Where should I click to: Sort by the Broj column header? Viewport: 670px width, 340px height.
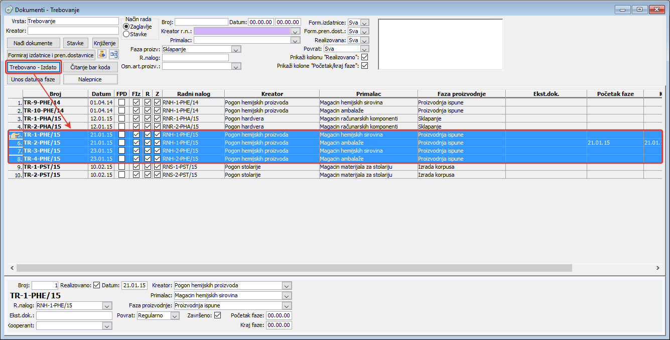coord(55,94)
